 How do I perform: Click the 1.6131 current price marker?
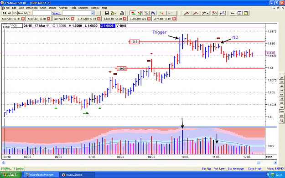(270, 53)
